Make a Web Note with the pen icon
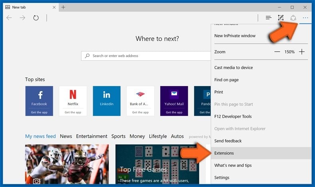This screenshot has height=187, width=315. coord(281,18)
